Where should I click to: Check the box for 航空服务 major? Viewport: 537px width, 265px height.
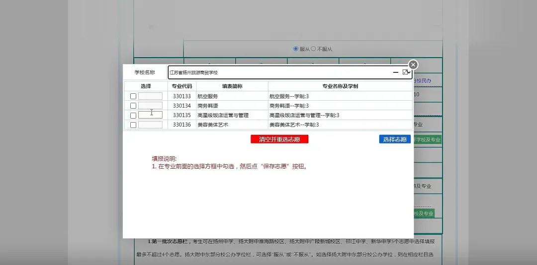133,96
